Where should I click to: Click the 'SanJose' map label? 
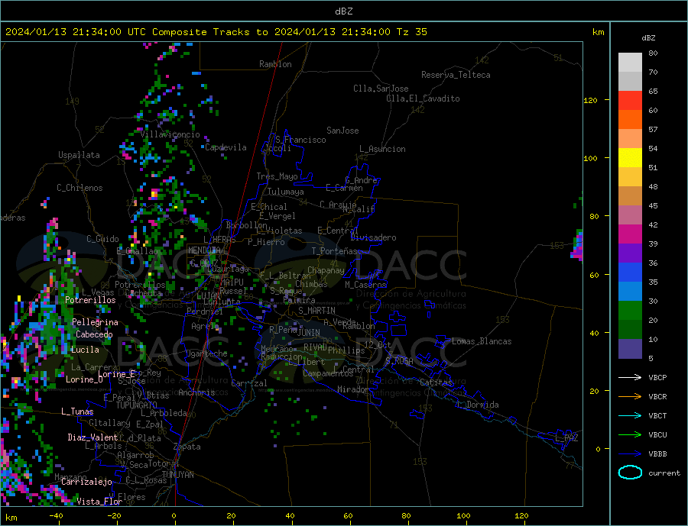[342, 131]
